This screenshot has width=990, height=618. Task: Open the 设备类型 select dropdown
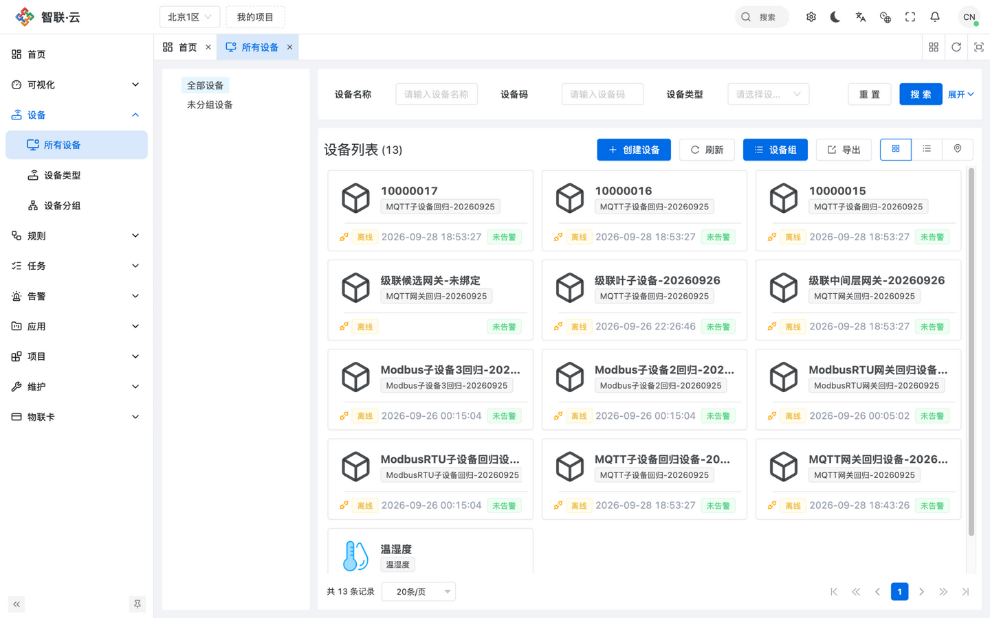pos(769,94)
